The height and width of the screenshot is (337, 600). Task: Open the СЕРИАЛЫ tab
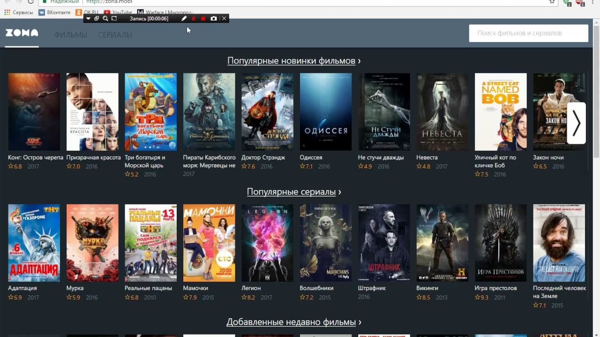pos(115,35)
